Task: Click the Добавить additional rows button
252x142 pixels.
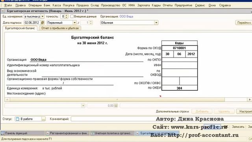Action: (x=202, y=111)
